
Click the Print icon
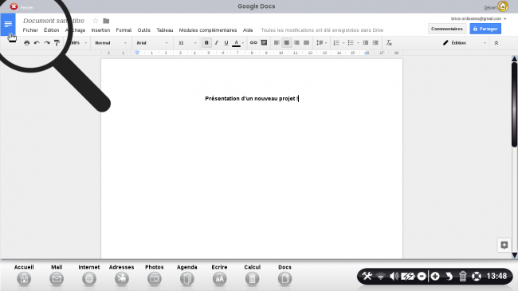point(27,43)
